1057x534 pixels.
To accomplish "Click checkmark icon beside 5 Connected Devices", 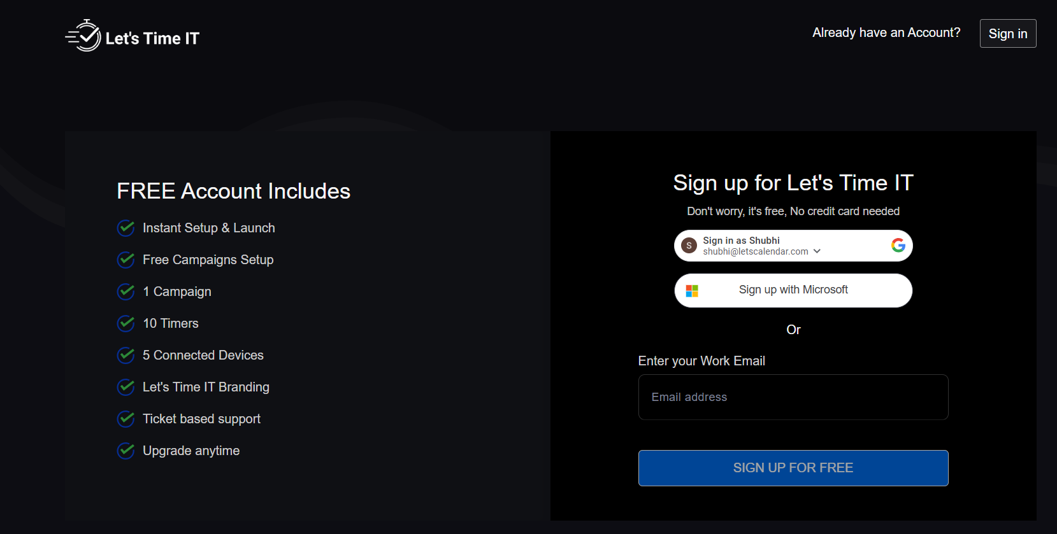I will 126,355.
